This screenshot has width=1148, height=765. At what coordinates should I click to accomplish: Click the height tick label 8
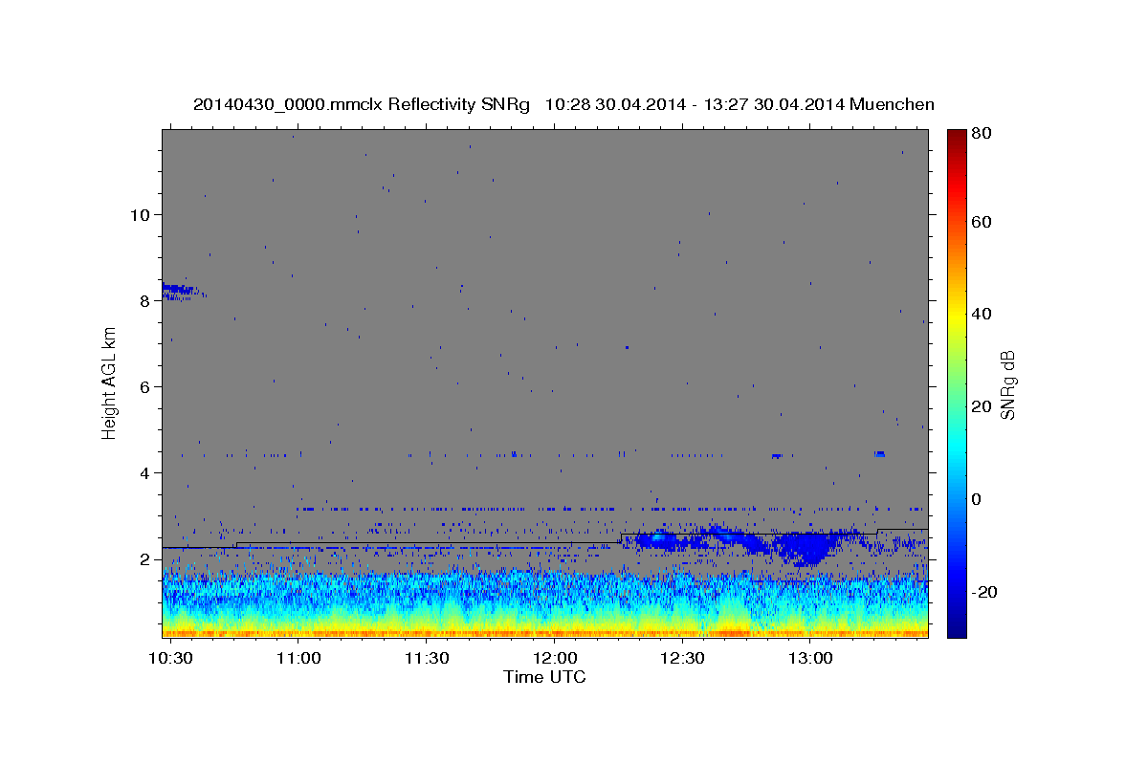pyautogui.click(x=146, y=300)
